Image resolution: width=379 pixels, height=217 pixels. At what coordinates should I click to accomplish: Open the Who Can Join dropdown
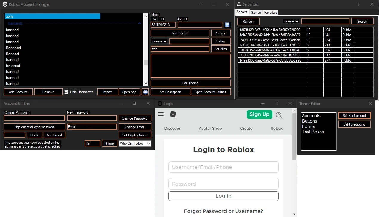click(x=135, y=143)
